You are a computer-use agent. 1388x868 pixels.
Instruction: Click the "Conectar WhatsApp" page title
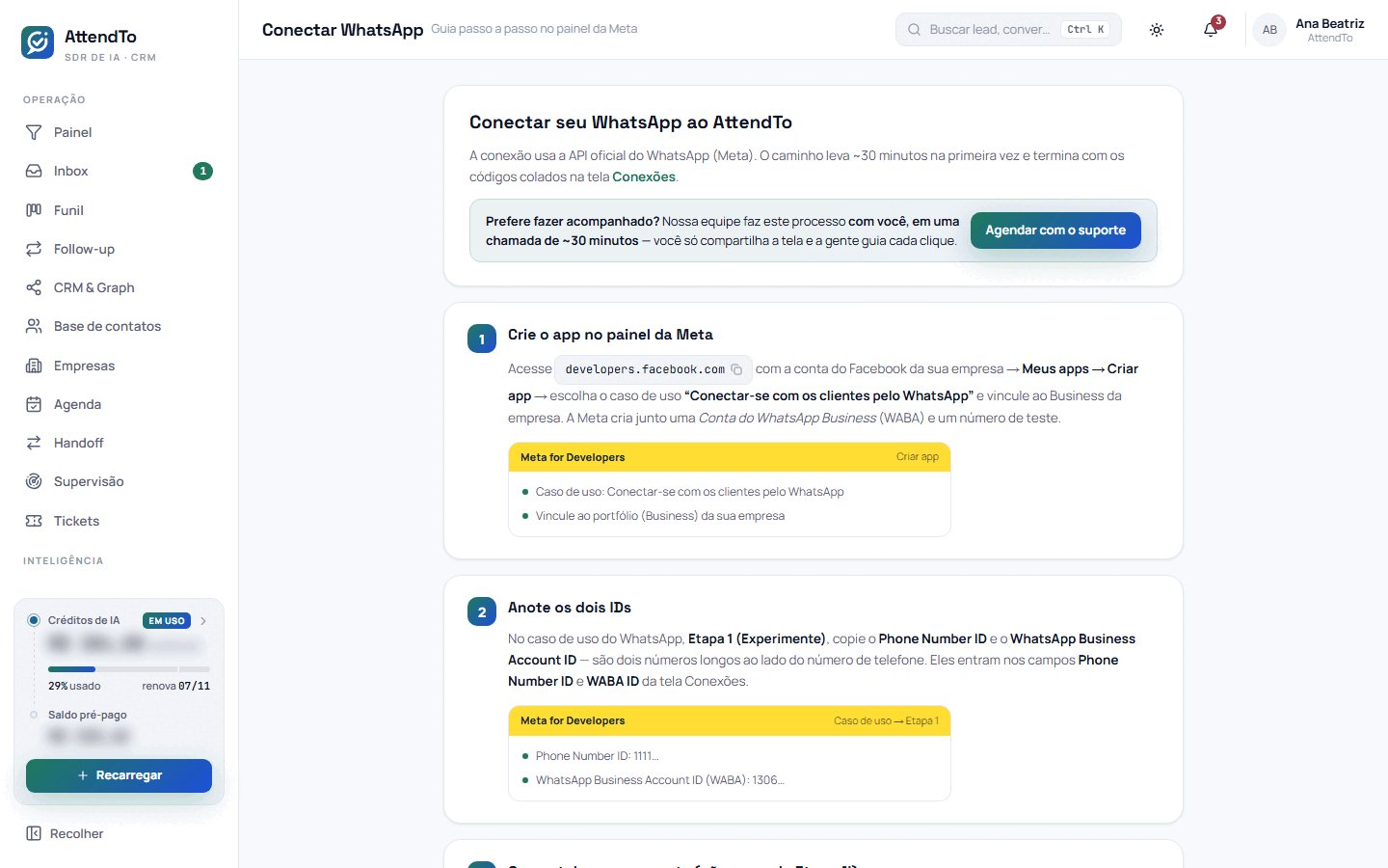click(342, 30)
